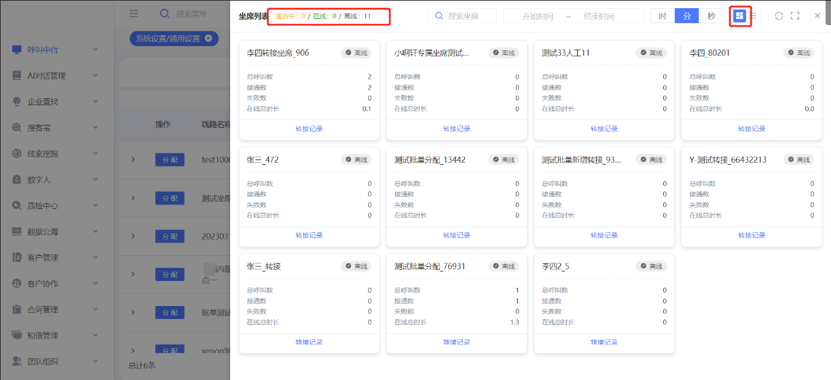Close the 系统设置/通用设置 tab tag

tap(208, 39)
